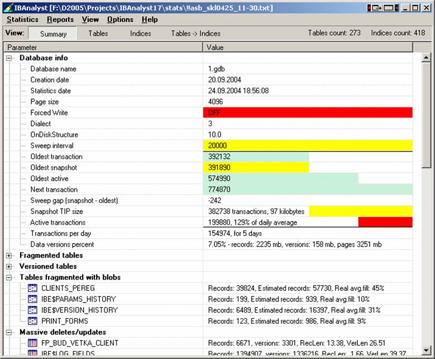This screenshot has width=435, height=359.
Task: Collapse the Massive deletes/updates section
Action: pyautogui.click(x=9, y=332)
